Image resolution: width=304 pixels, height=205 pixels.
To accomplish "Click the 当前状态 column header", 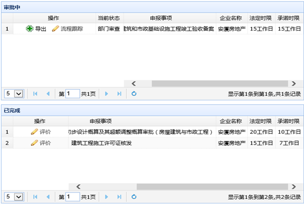I will click(109, 18).
